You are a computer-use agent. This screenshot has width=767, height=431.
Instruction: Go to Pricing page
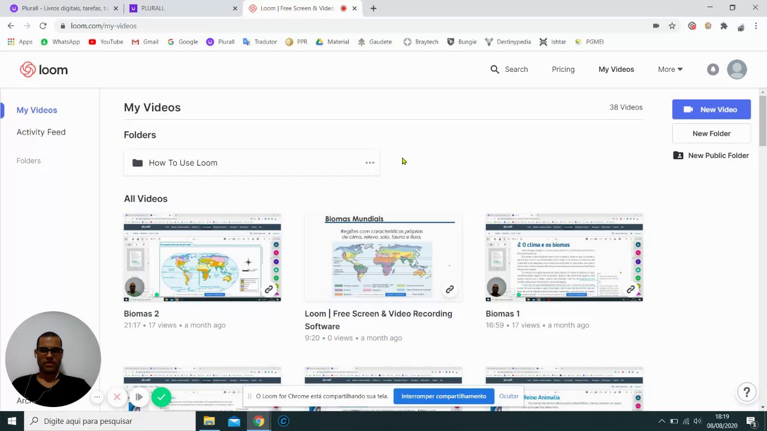(x=563, y=69)
